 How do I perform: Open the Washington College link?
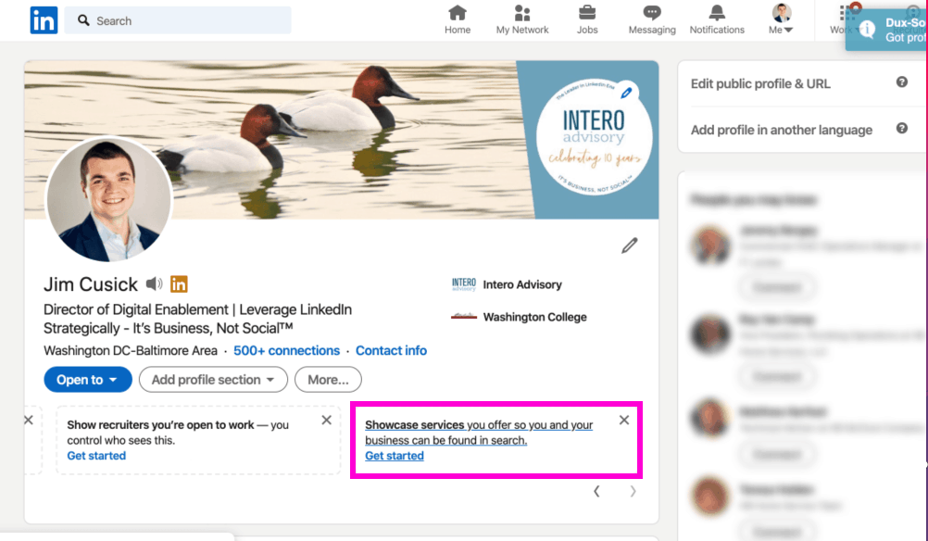(535, 317)
